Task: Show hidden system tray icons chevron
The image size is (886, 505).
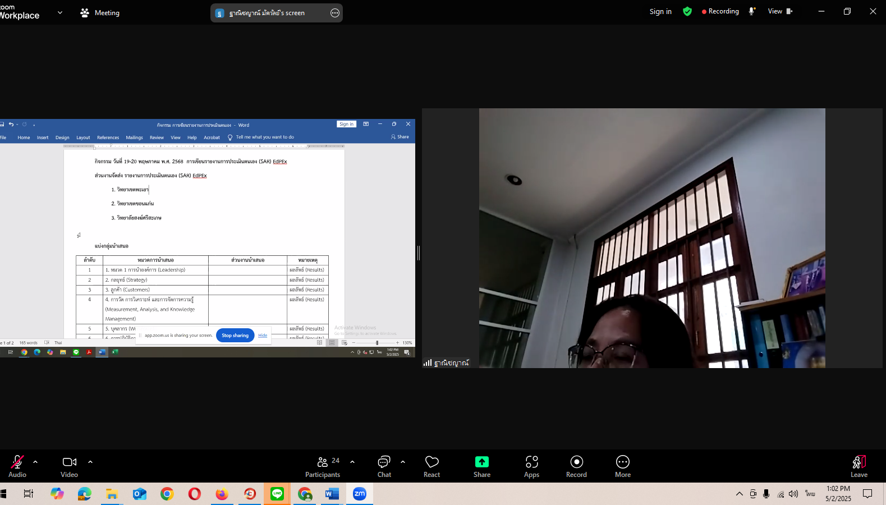Action: (x=740, y=494)
